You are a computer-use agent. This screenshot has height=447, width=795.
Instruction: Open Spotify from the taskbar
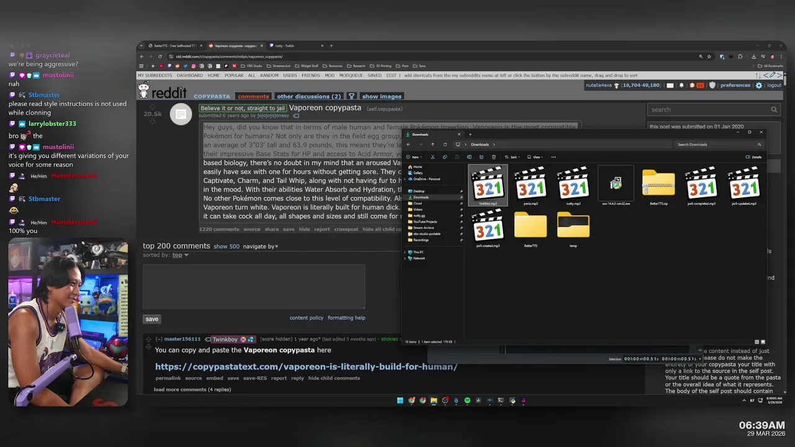[x=468, y=400]
